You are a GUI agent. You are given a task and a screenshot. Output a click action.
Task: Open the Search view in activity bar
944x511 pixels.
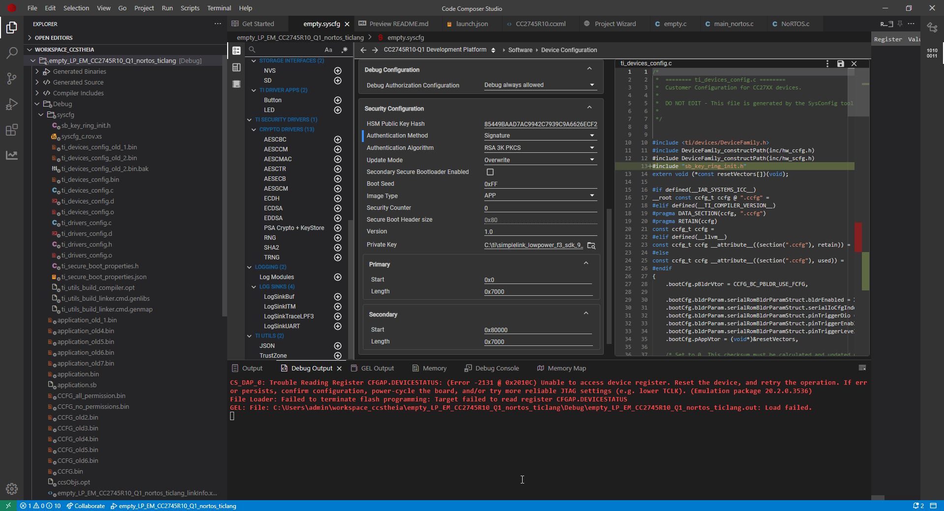click(12, 53)
